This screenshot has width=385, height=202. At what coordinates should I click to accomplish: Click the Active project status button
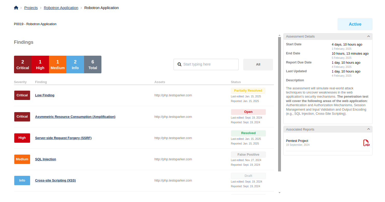(355, 24)
